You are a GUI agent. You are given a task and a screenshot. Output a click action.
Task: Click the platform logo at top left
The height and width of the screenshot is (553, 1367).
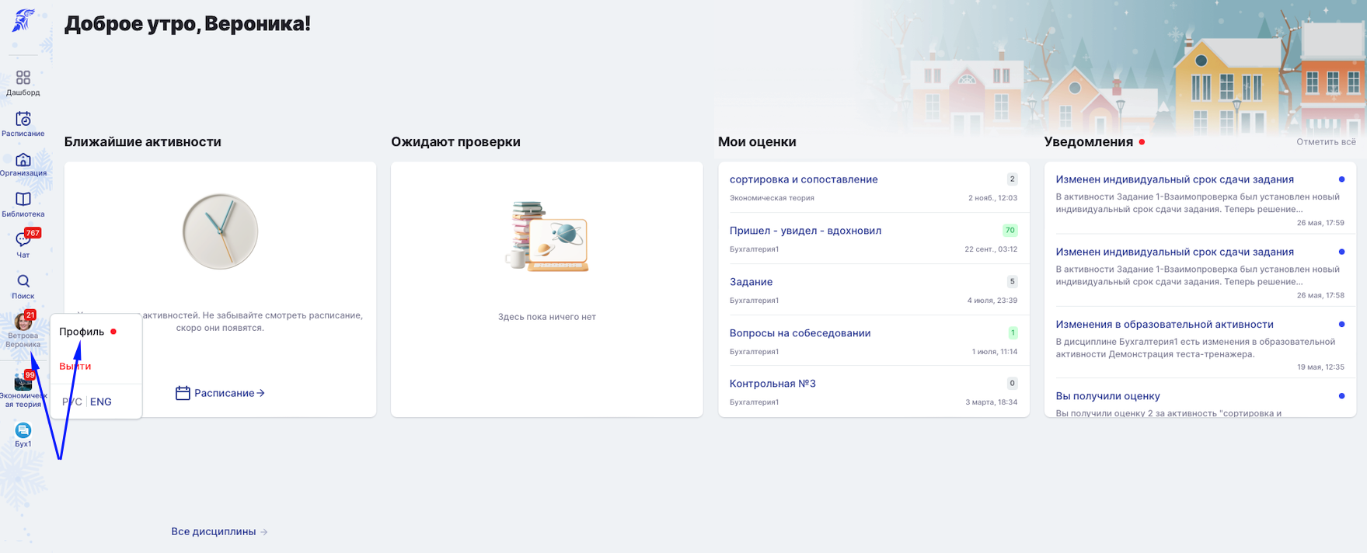pos(23,20)
